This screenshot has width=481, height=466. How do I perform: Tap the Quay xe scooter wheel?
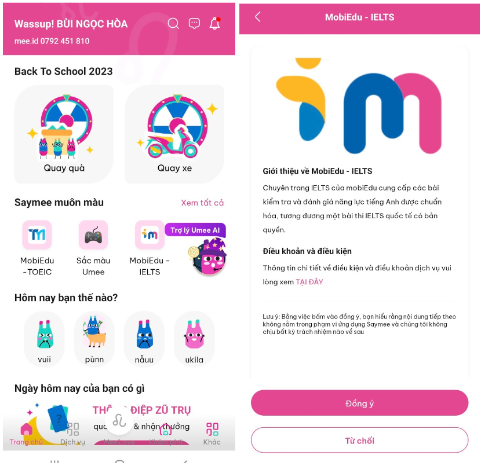pos(174,134)
